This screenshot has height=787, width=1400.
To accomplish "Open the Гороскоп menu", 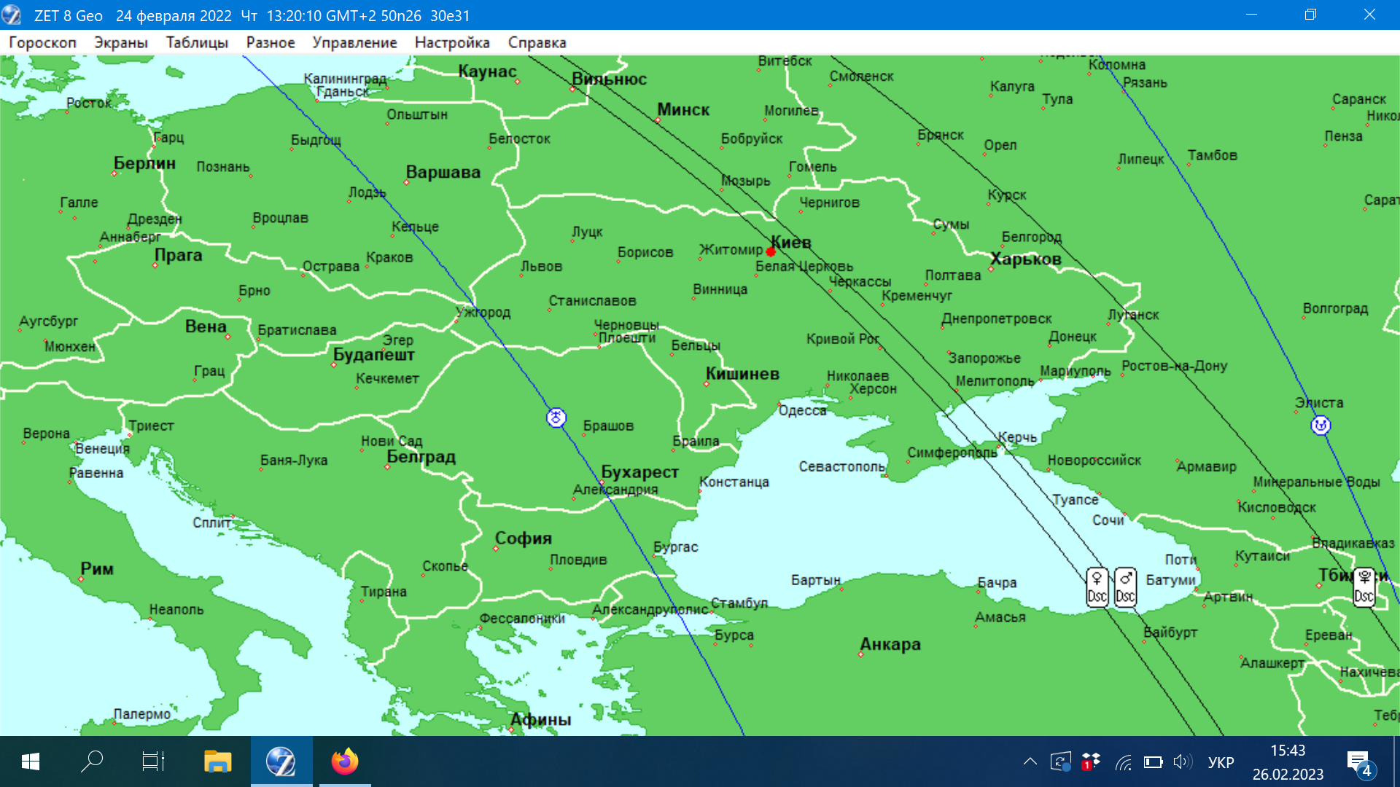I will tap(42, 42).
